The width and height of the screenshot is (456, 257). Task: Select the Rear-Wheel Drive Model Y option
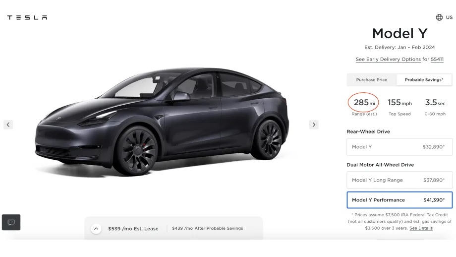[399, 147]
